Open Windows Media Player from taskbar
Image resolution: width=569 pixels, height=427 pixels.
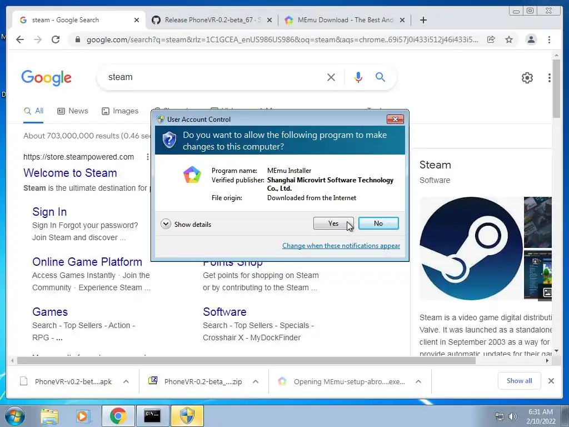[x=82, y=416]
